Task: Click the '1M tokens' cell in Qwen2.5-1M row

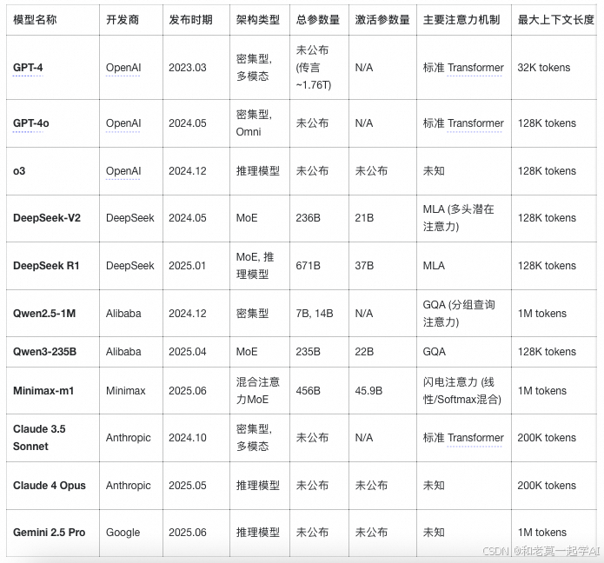Action: pos(554,314)
